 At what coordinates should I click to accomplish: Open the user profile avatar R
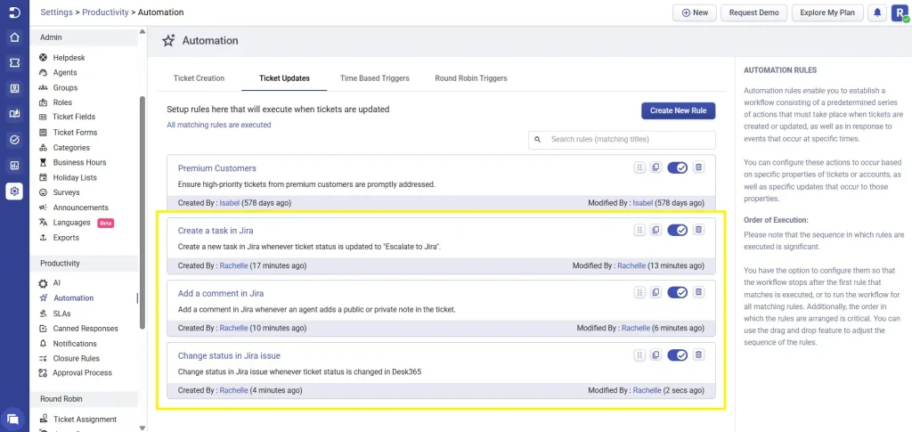tap(900, 12)
